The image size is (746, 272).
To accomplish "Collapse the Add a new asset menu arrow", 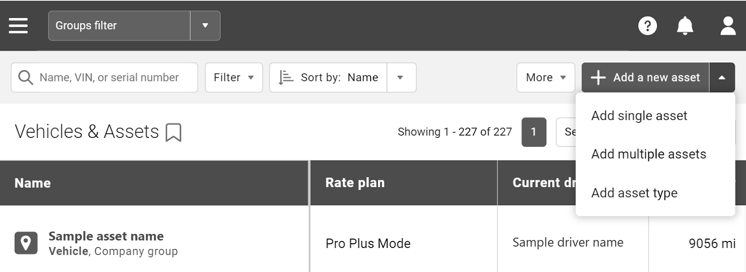I will point(722,77).
